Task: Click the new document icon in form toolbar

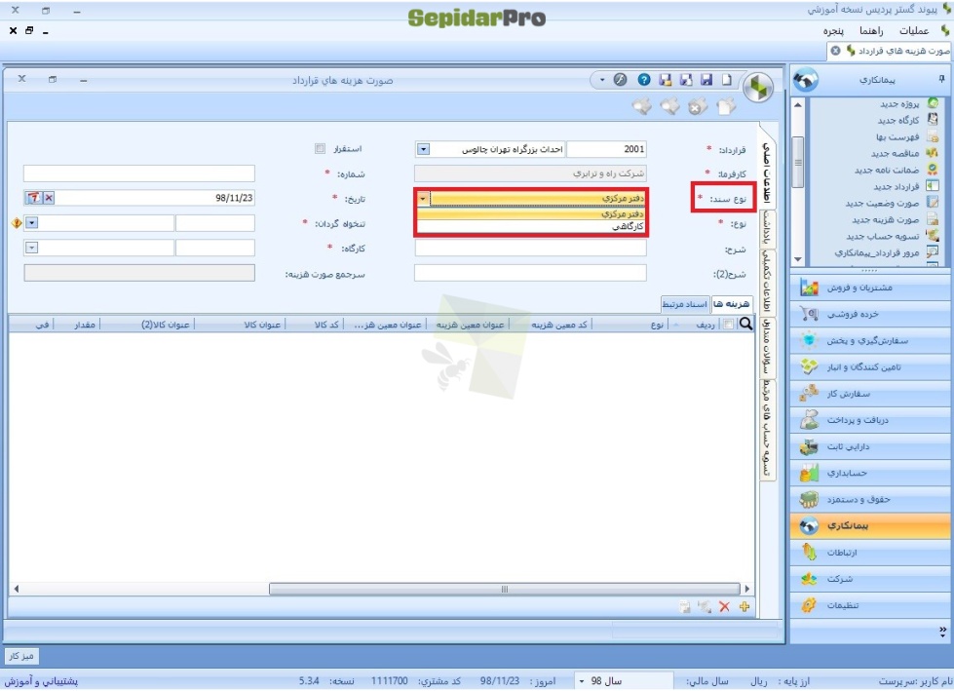Action: tap(726, 80)
